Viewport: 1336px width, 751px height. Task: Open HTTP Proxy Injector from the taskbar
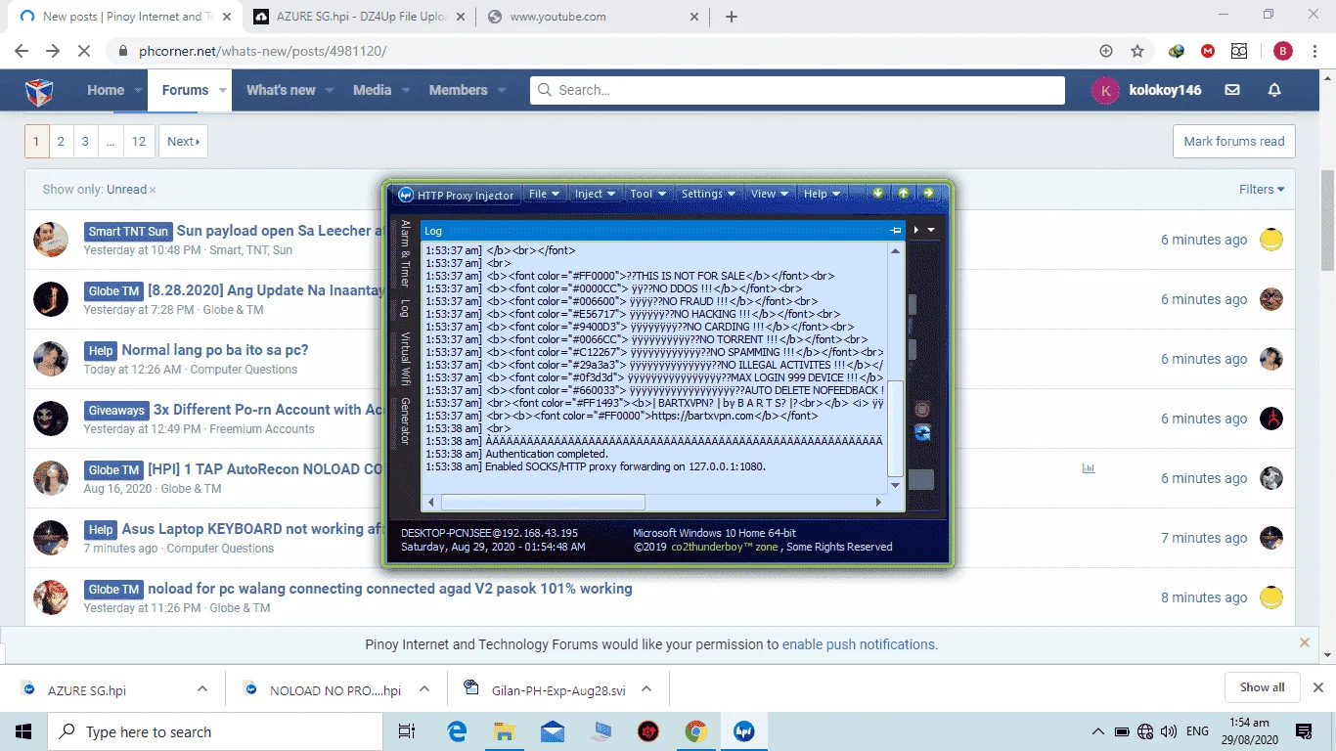pyautogui.click(x=744, y=731)
